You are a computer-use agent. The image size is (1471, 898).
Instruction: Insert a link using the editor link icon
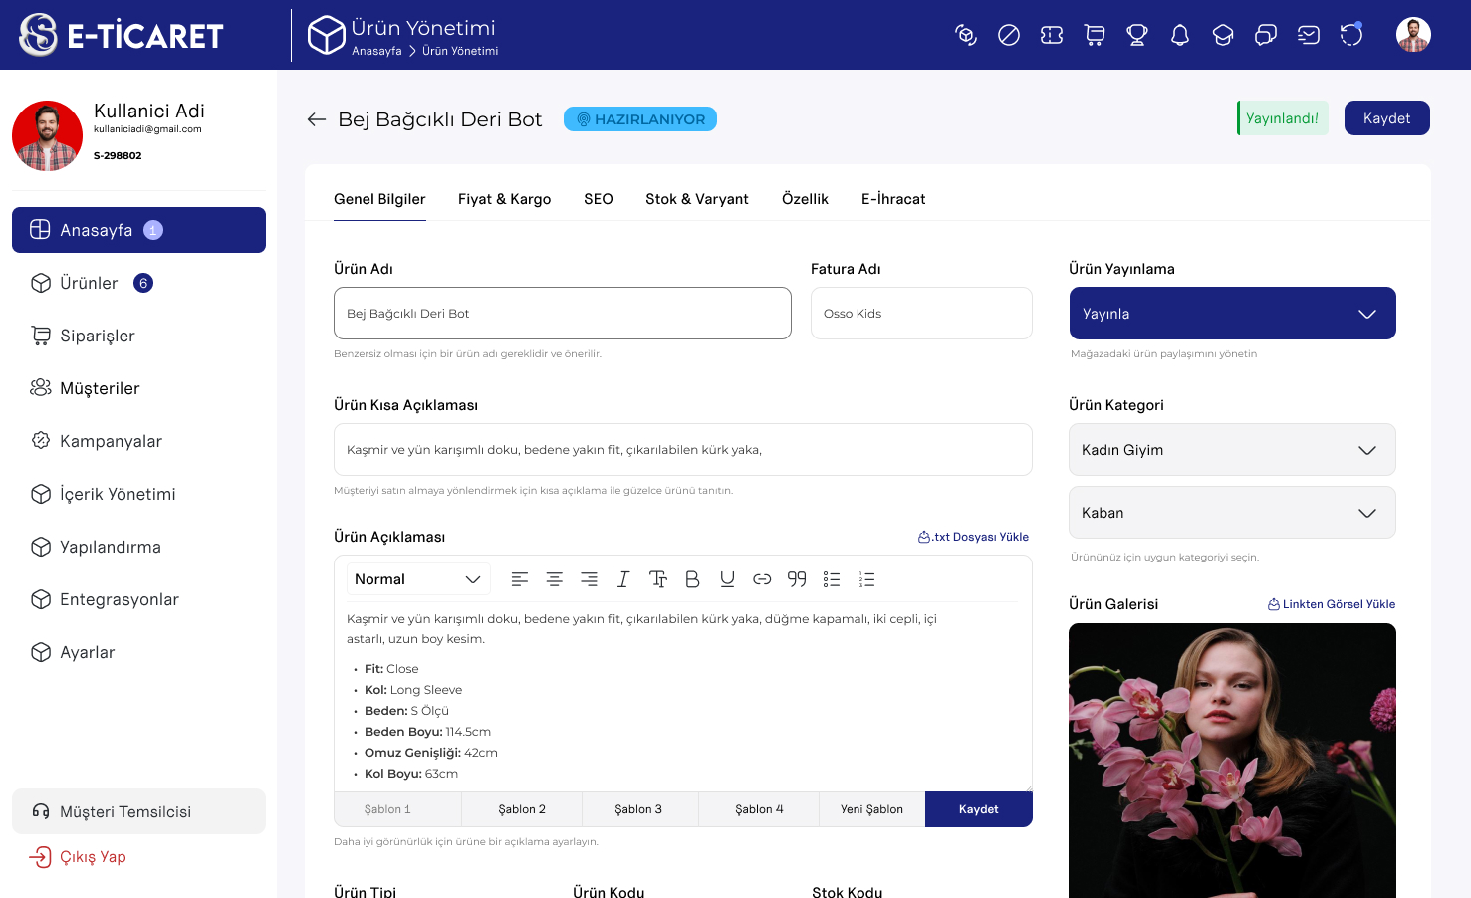762,579
